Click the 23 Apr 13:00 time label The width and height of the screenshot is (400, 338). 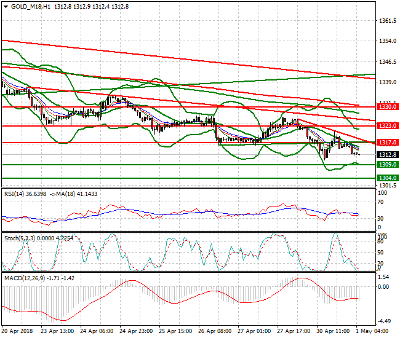click(x=57, y=331)
